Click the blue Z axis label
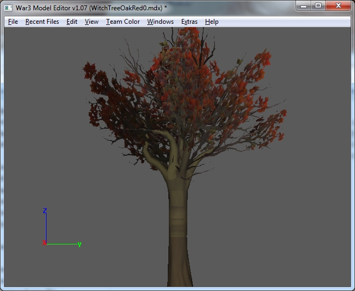Image resolution: width=355 pixels, height=291 pixels. pos(45,210)
